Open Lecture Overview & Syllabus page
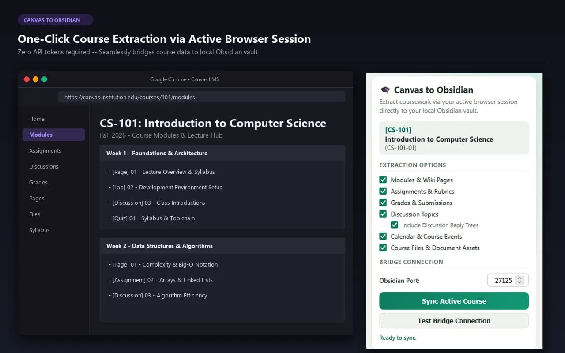Screen dimensions: 565x353 [x=162, y=172]
